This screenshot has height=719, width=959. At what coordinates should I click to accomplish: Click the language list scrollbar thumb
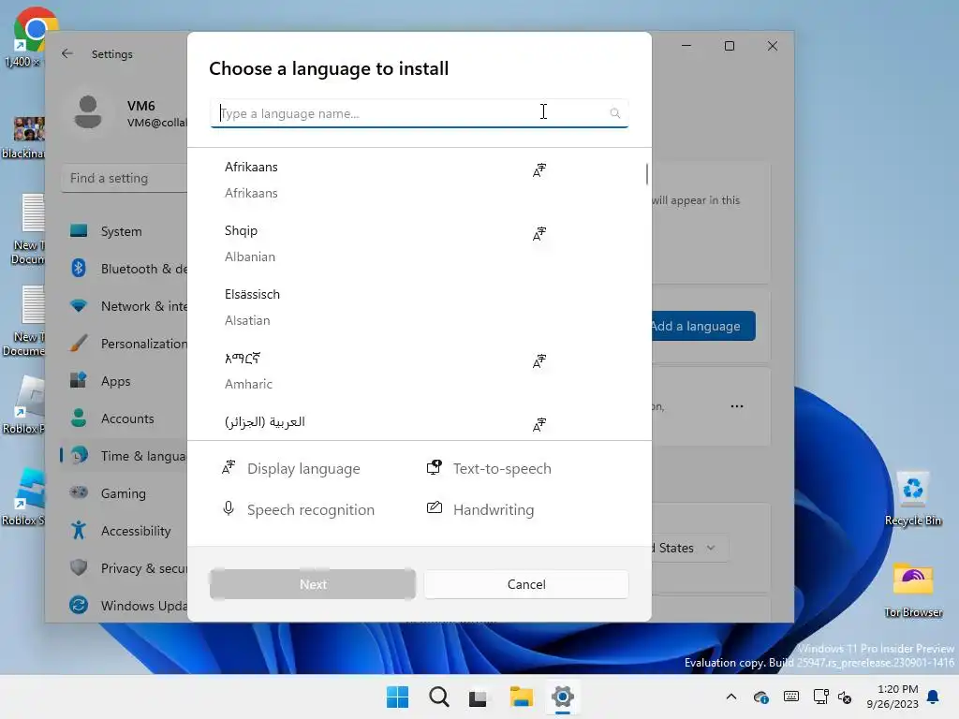point(646,173)
